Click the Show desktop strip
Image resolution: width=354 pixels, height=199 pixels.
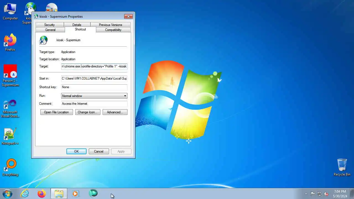click(x=352, y=193)
